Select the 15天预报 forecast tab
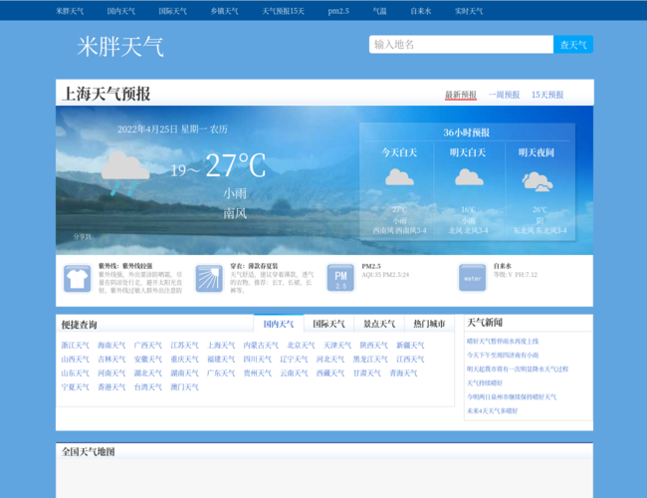 (547, 95)
